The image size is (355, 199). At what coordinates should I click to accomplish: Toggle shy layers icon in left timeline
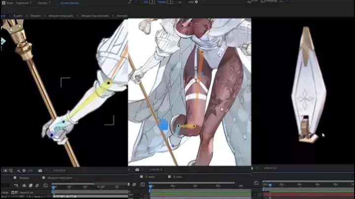[x=24, y=185]
